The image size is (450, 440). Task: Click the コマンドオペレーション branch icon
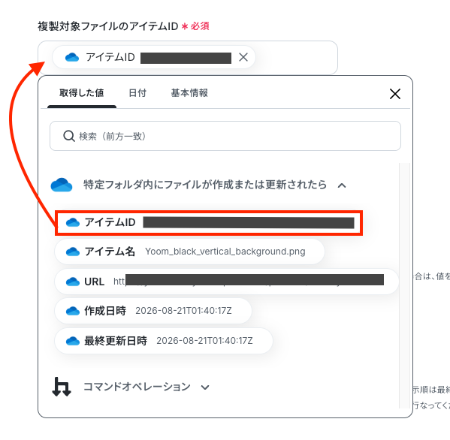click(x=62, y=387)
